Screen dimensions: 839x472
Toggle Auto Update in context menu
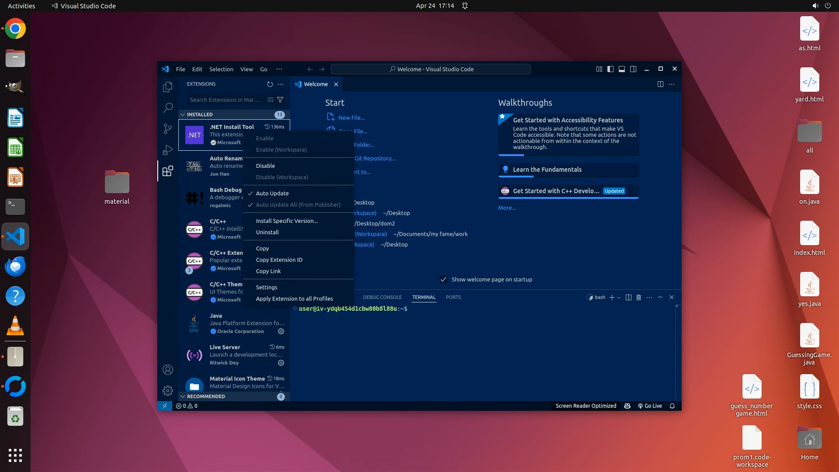(x=272, y=194)
